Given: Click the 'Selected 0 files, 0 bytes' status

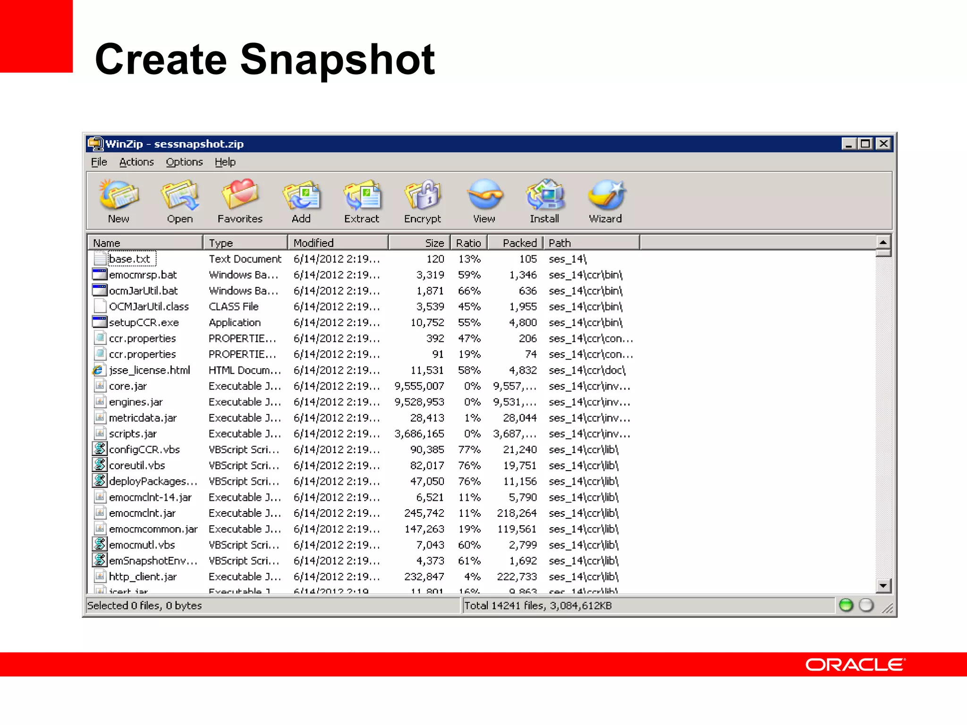Looking at the screenshot, I should point(144,605).
